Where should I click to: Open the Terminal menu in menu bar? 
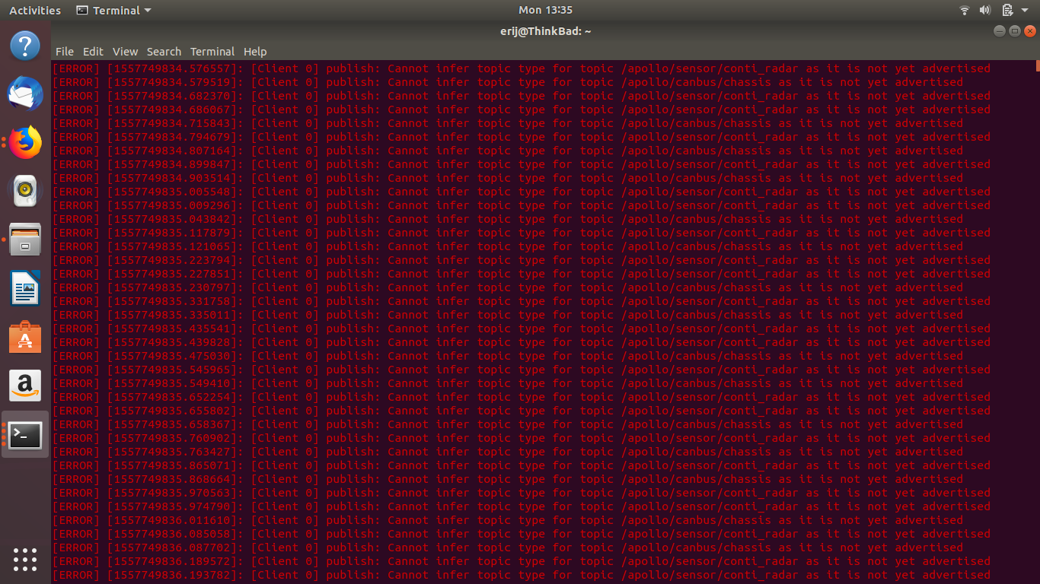click(212, 52)
